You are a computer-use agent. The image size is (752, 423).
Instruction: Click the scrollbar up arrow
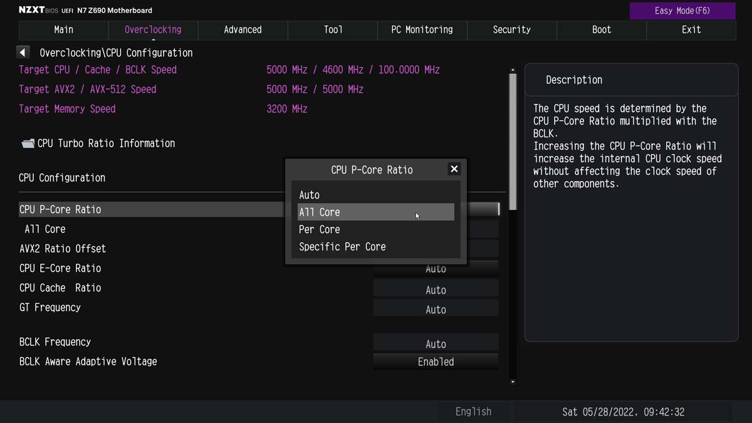click(x=513, y=70)
